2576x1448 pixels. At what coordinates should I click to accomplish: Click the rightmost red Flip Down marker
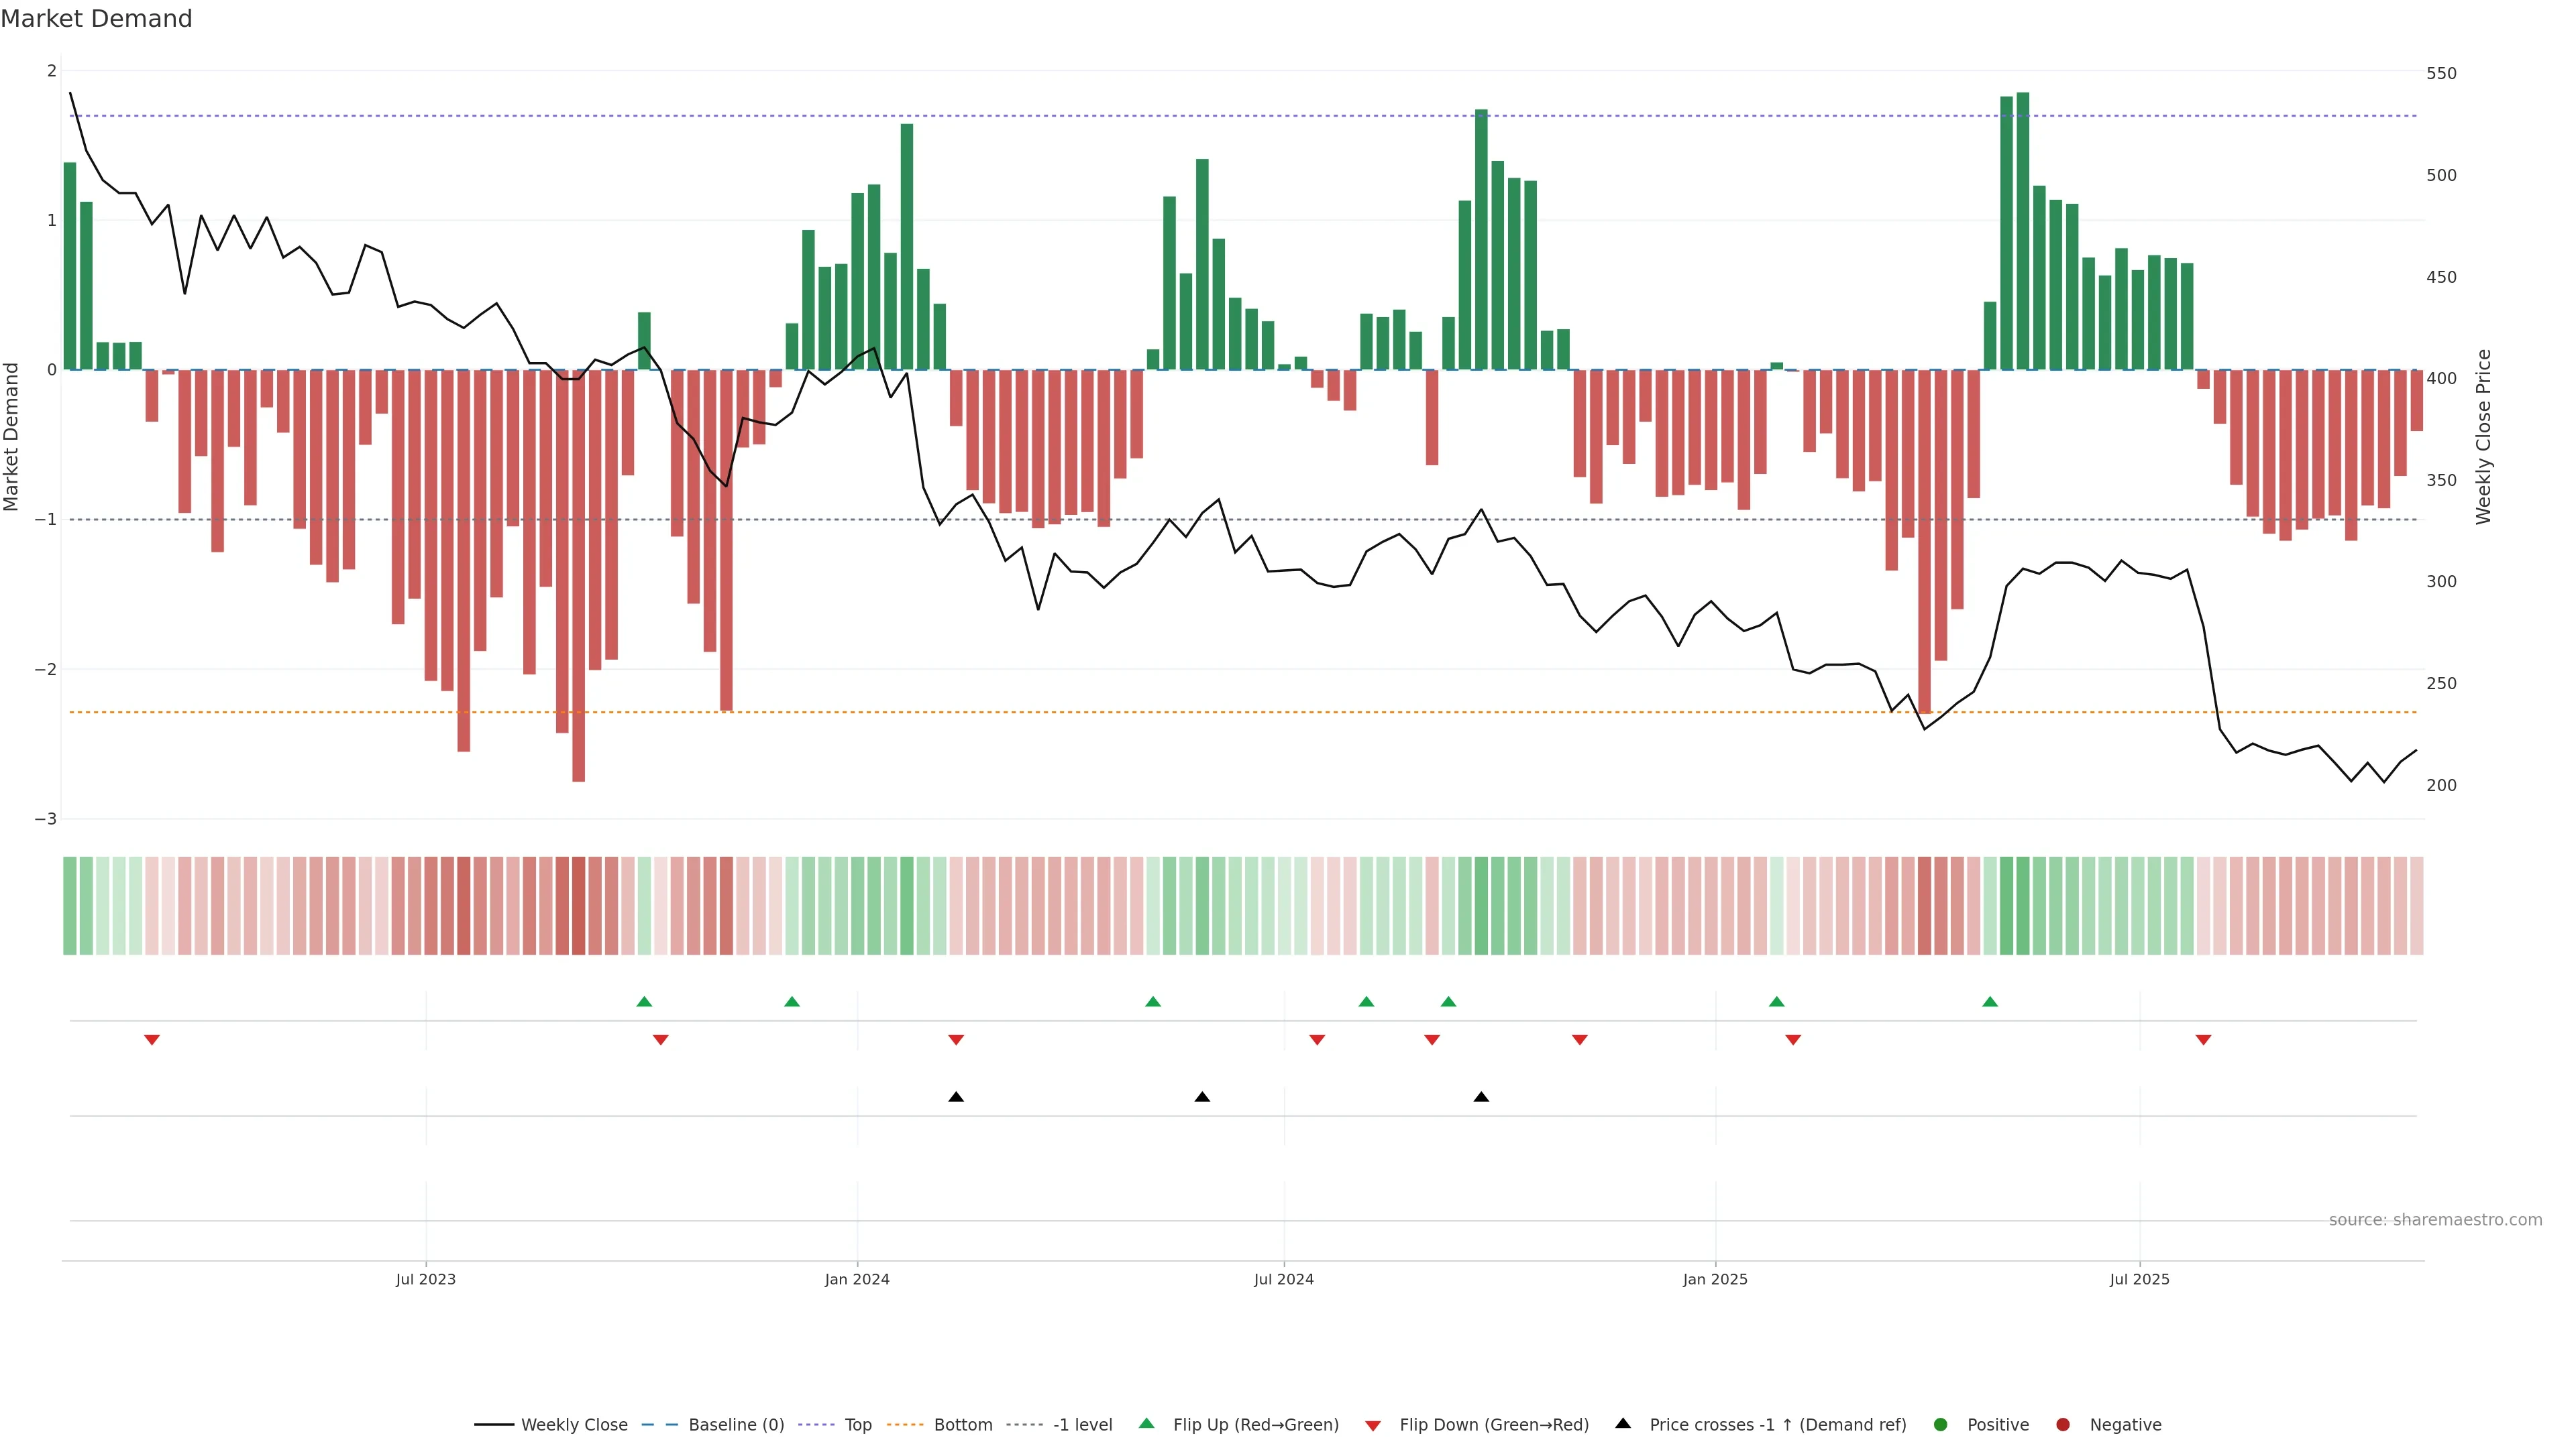2203,1040
